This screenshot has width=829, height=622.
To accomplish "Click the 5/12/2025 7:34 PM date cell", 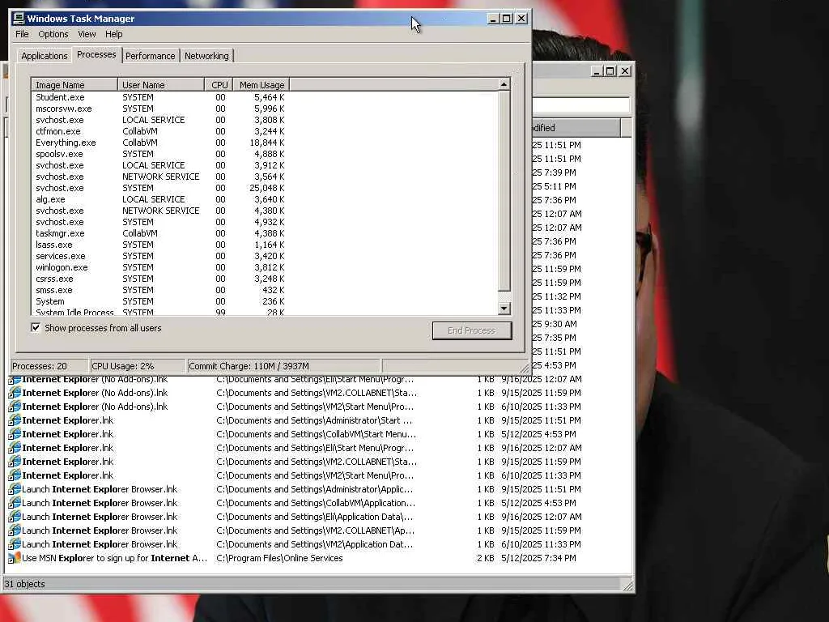I will [x=538, y=558].
